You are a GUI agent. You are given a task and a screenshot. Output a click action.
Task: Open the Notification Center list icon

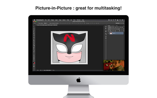122,20
